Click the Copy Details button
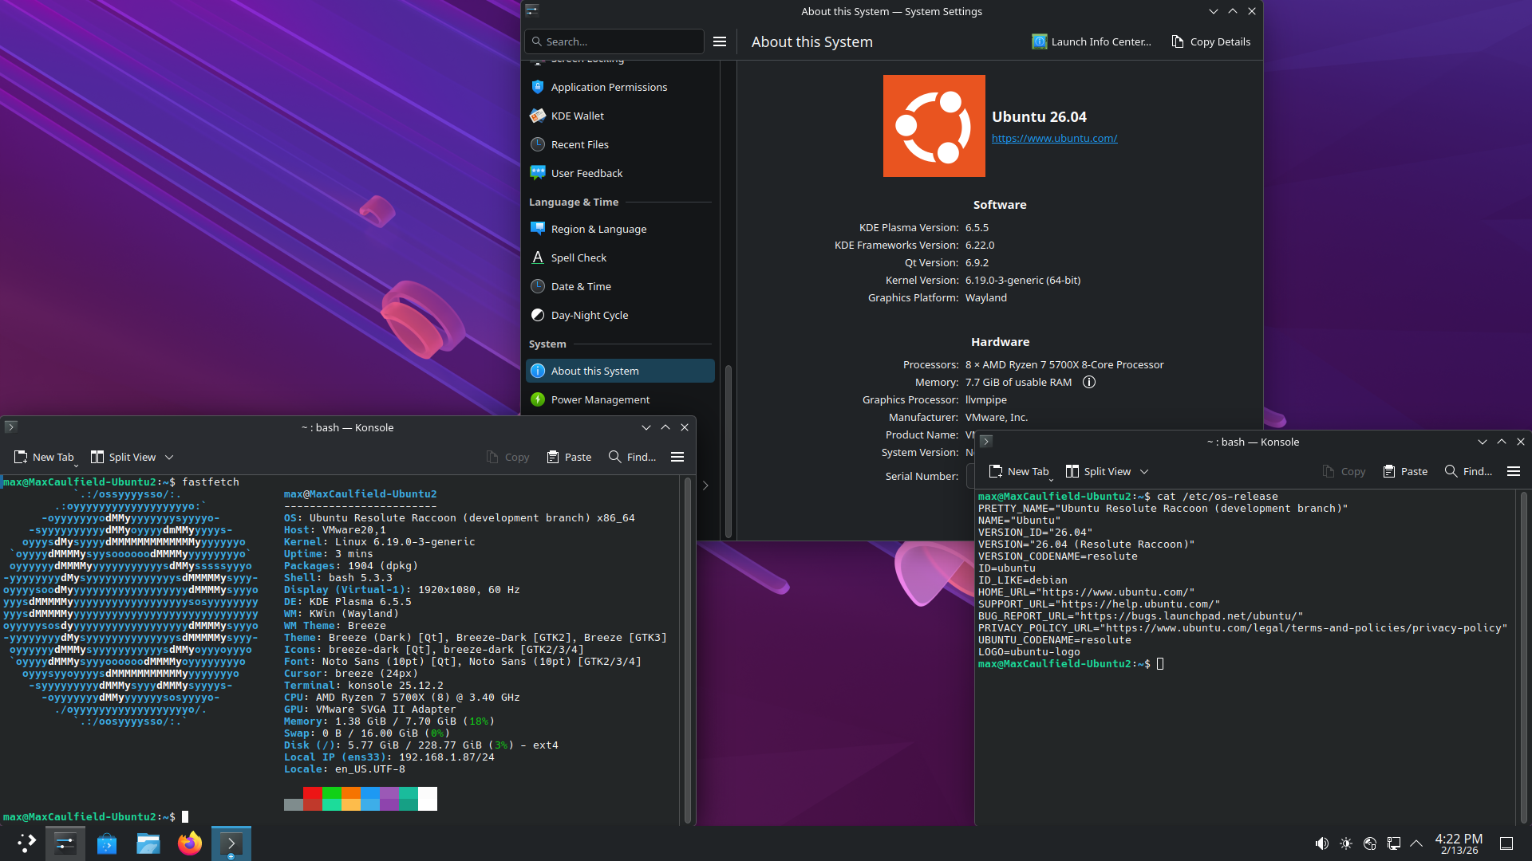The width and height of the screenshot is (1532, 861). click(x=1210, y=41)
